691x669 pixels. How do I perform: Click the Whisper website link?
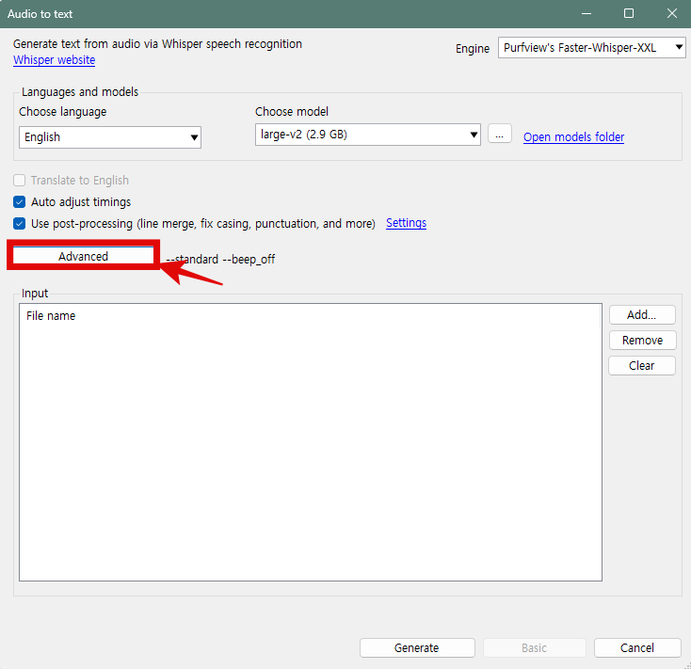click(x=54, y=60)
